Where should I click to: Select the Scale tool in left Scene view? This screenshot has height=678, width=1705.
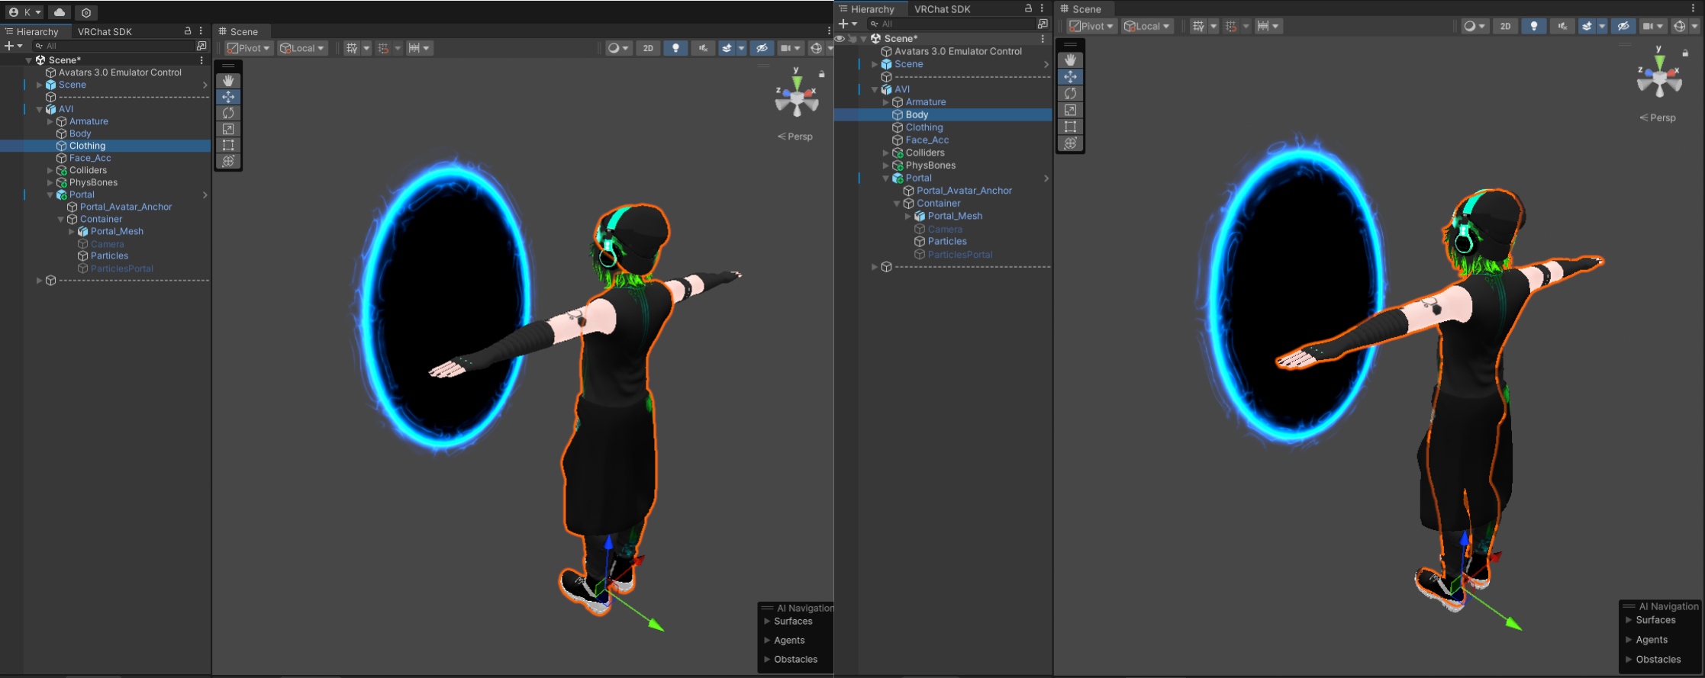[x=228, y=129]
